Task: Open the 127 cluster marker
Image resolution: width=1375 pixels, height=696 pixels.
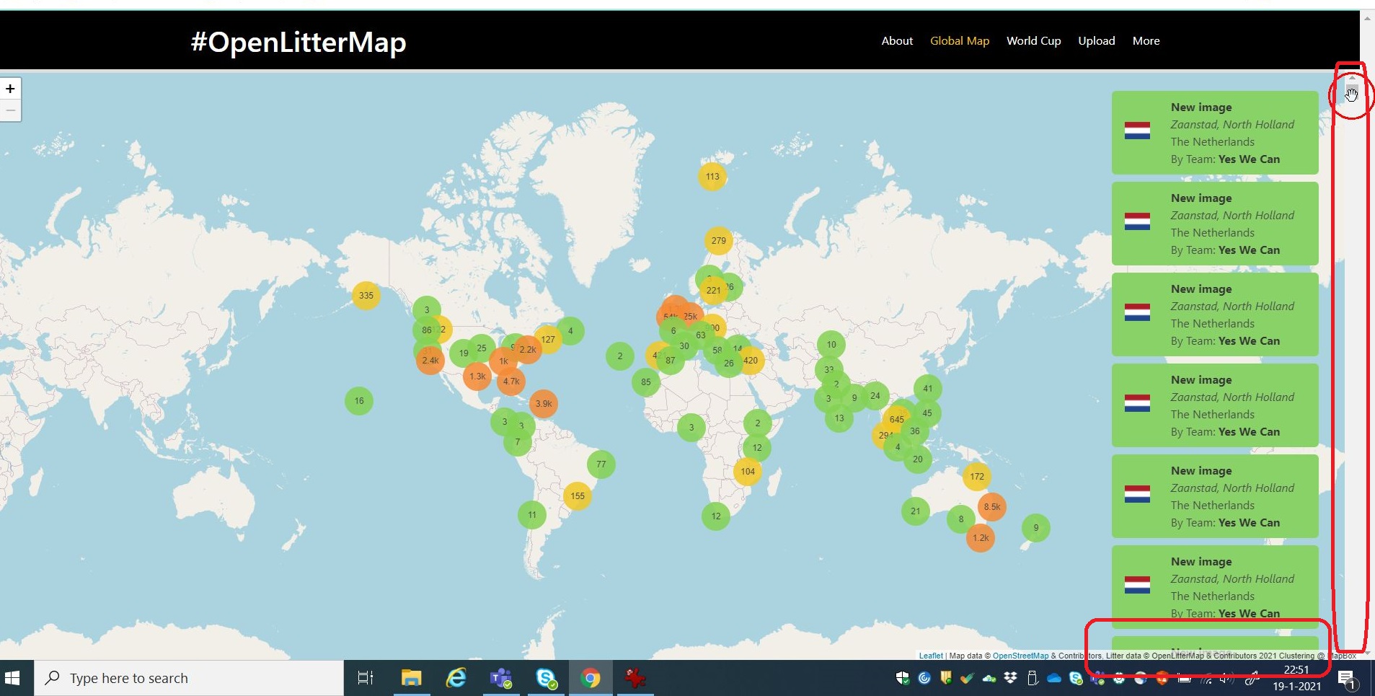Action: pyautogui.click(x=548, y=340)
